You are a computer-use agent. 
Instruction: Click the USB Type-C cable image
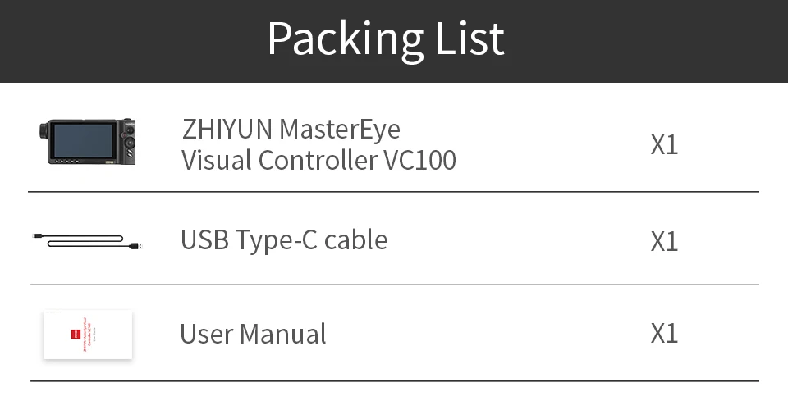click(x=88, y=241)
